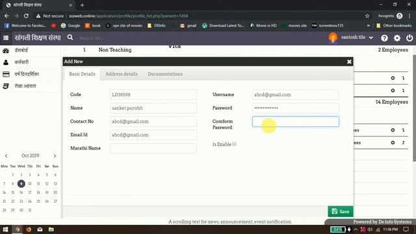Viewport: 416px width, 234px height.
Task: Click the page vertical scrollbar
Action: tap(414, 108)
